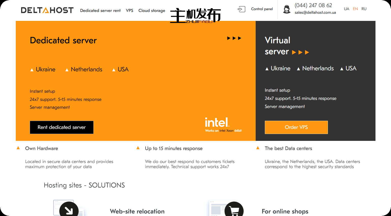Click the Dedicated server heading
The width and height of the screenshot is (391, 216).
coord(63,40)
